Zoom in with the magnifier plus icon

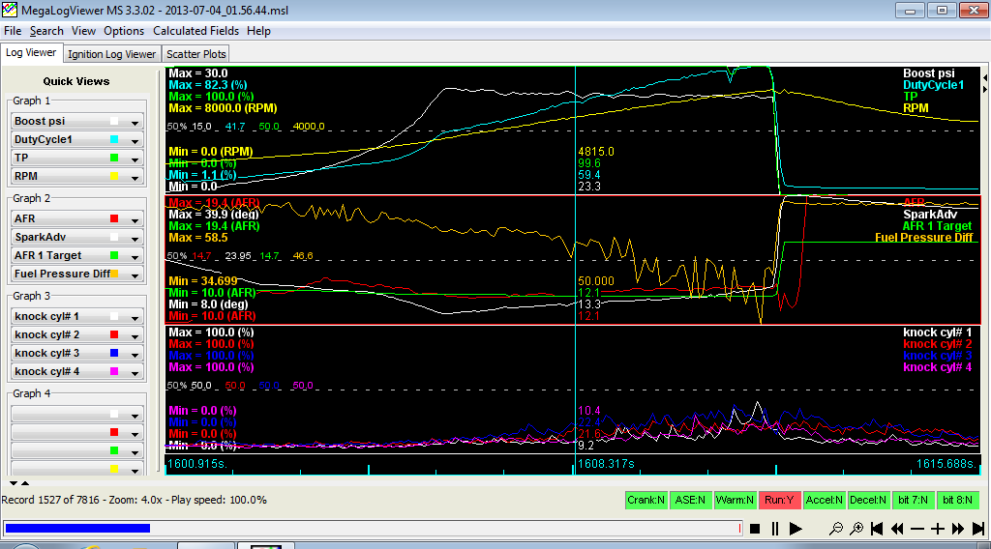[x=856, y=529]
